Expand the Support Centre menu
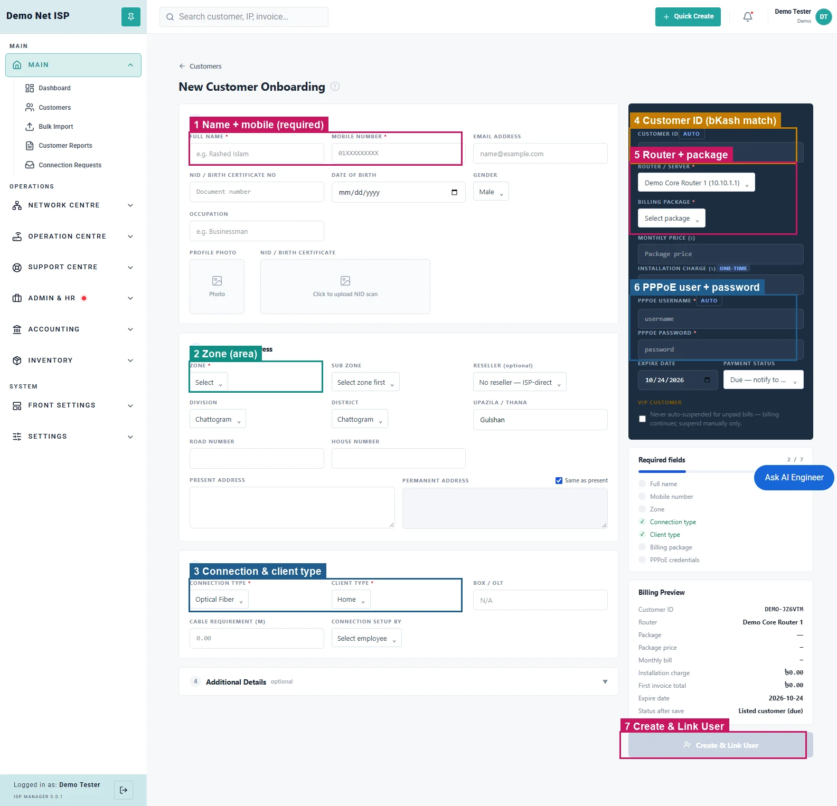Image resolution: width=837 pixels, height=806 pixels. 73,267
